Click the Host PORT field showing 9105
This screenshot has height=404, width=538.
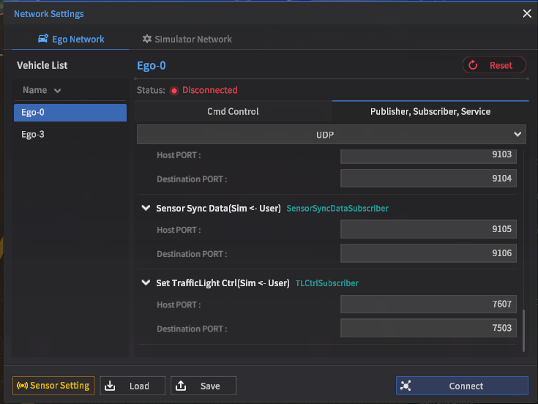pyautogui.click(x=428, y=230)
